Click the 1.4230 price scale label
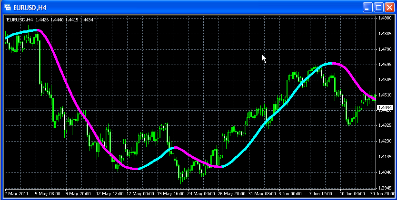The height and width of the screenshot is (200, 397). [386, 141]
